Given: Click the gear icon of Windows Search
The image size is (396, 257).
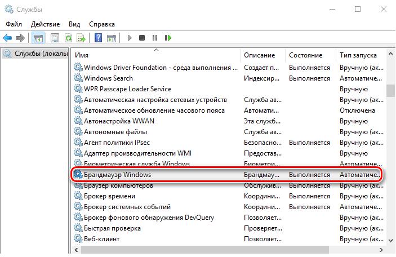Looking at the screenshot, I should click(x=78, y=78).
